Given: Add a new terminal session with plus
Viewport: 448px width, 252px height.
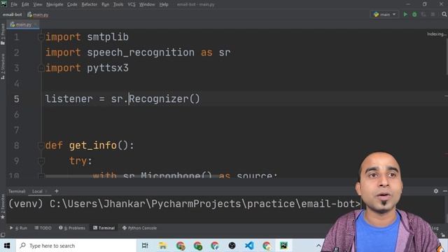Looking at the screenshot, I should click(x=57, y=191).
